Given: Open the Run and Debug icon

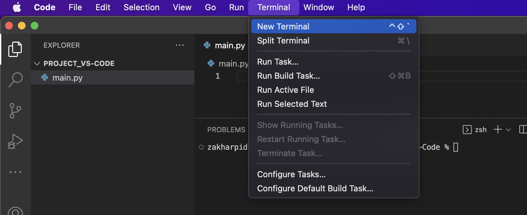Looking at the screenshot, I should [15, 141].
